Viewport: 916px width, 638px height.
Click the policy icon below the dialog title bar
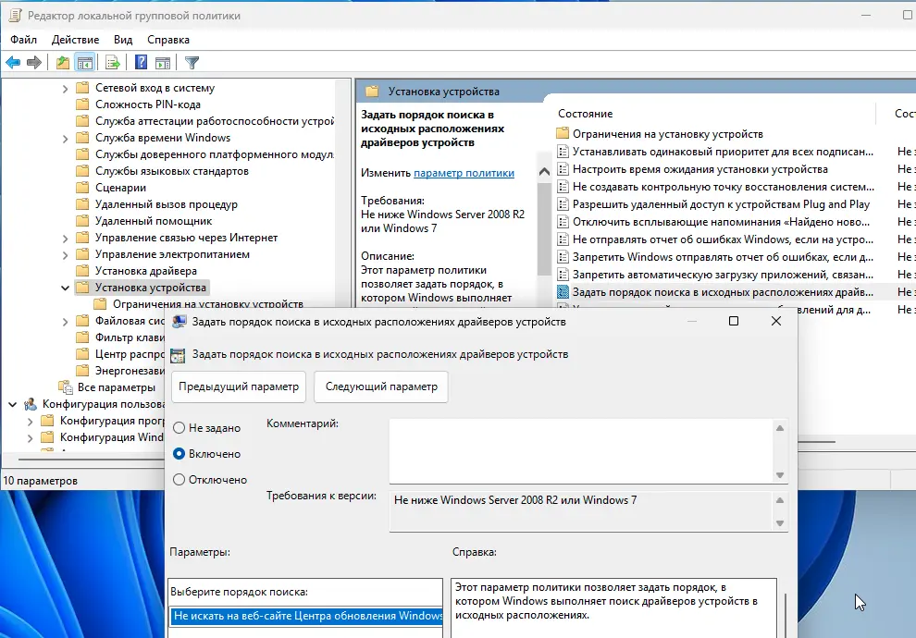[x=178, y=355]
